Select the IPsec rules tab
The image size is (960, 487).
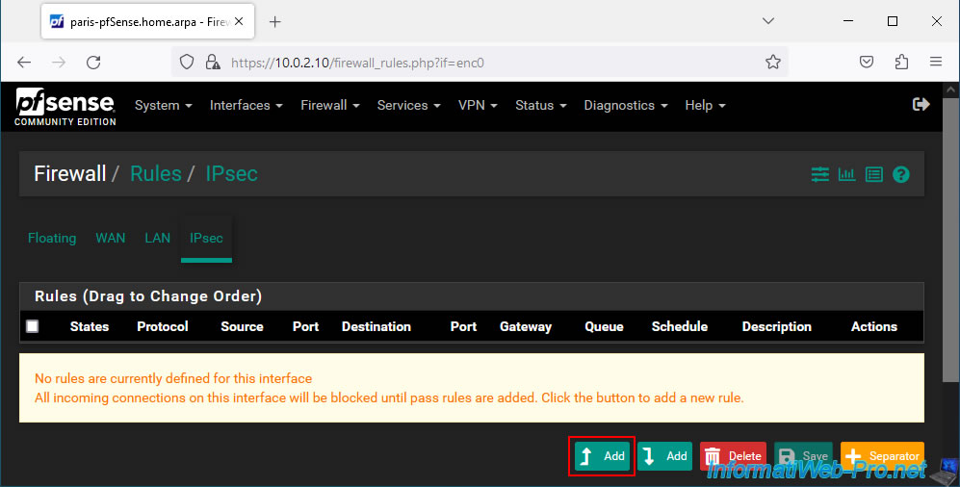tap(206, 238)
